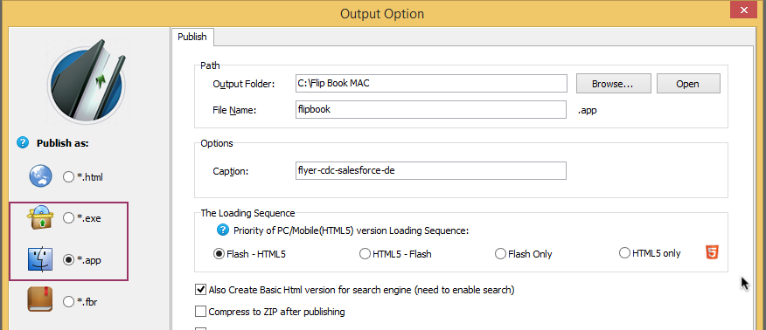Viewport: 766px width, 330px height.
Task: Uncheck Also Create Basic Html version
Action: 200,290
